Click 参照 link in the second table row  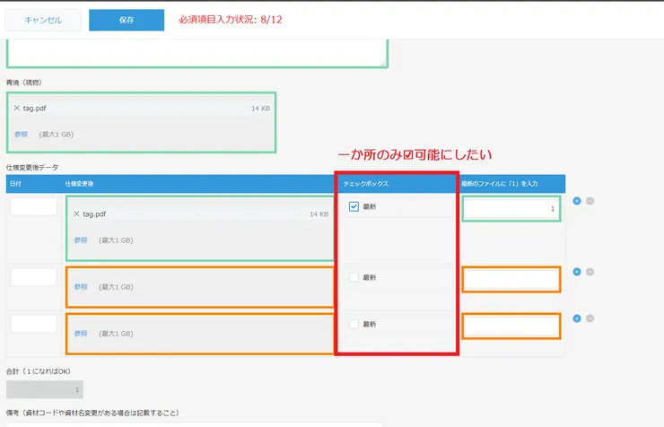81,287
